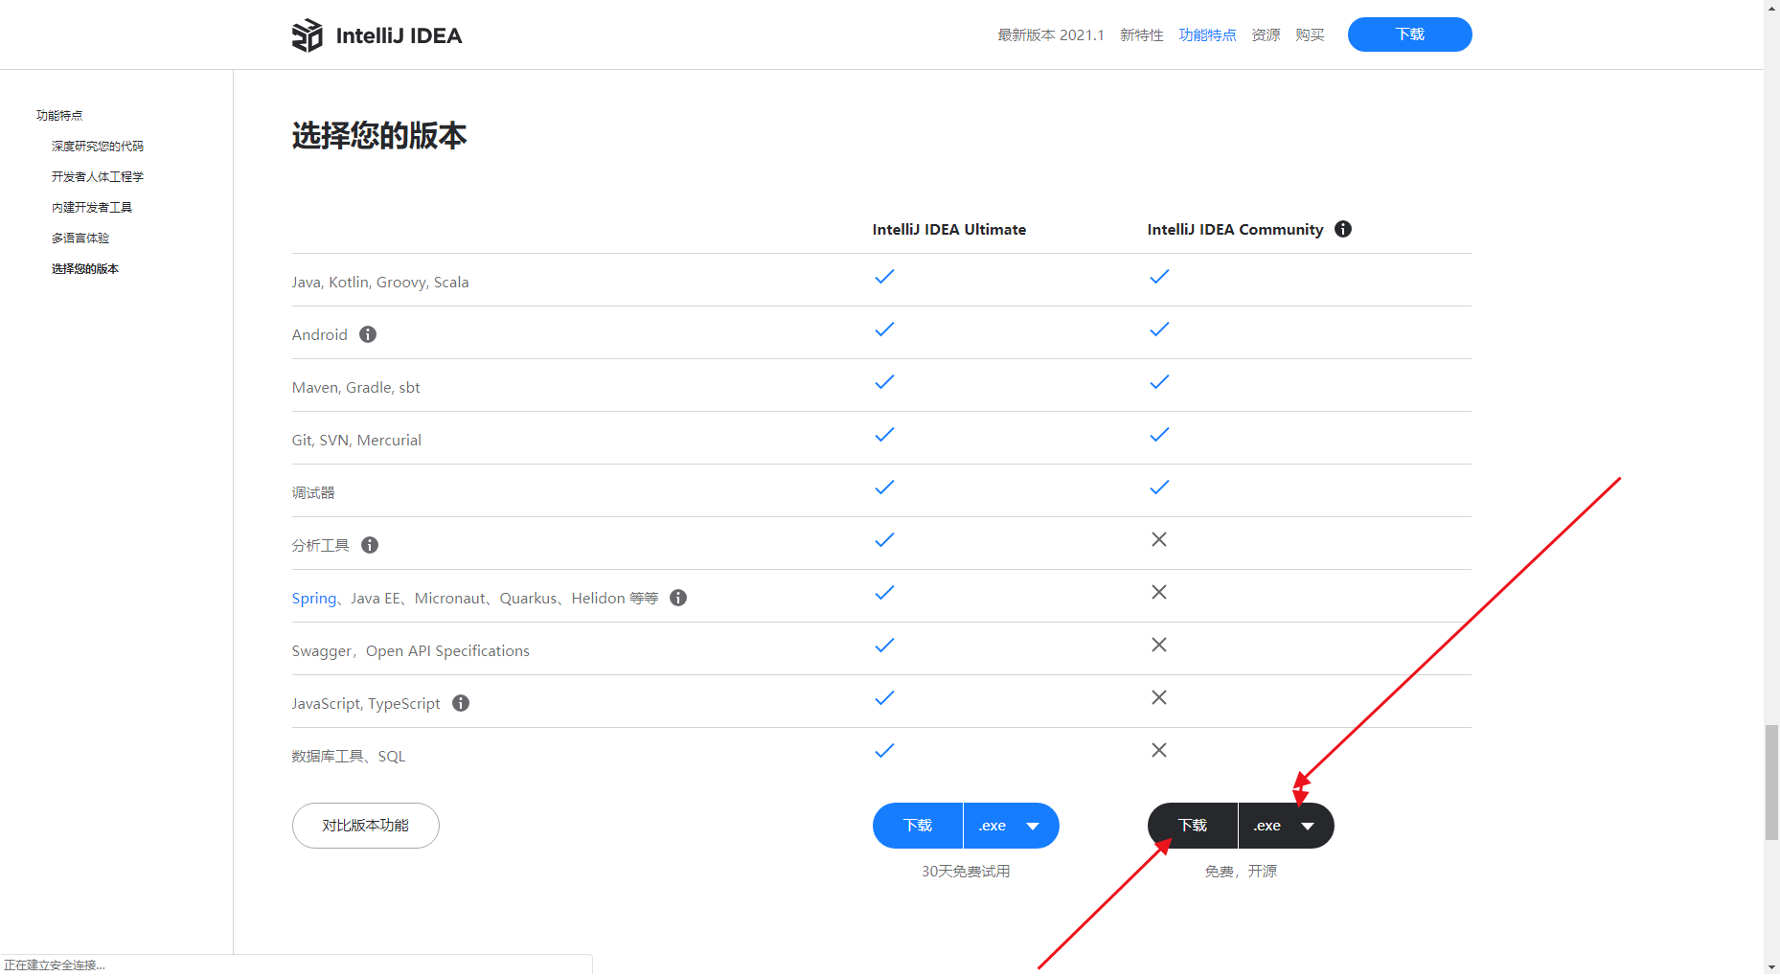Click the Android row label

(320, 334)
